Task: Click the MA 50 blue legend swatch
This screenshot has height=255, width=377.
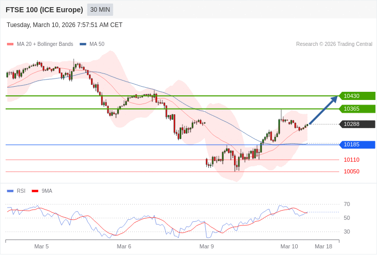Action: click(83, 44)
